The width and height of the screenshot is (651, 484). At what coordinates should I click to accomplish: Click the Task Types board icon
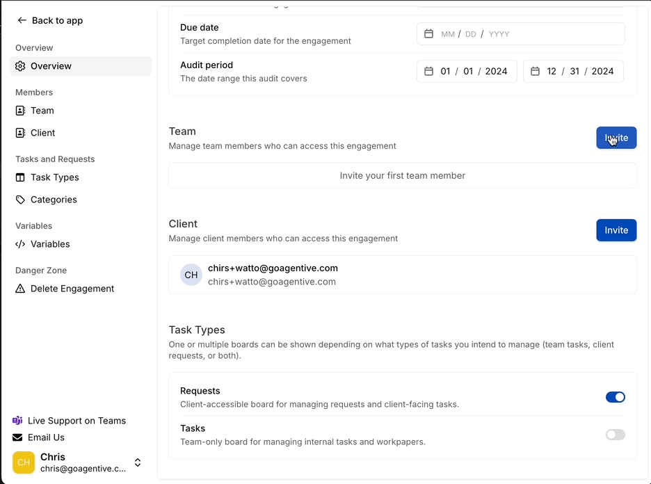pyautogui.click(x=20, y=177)
